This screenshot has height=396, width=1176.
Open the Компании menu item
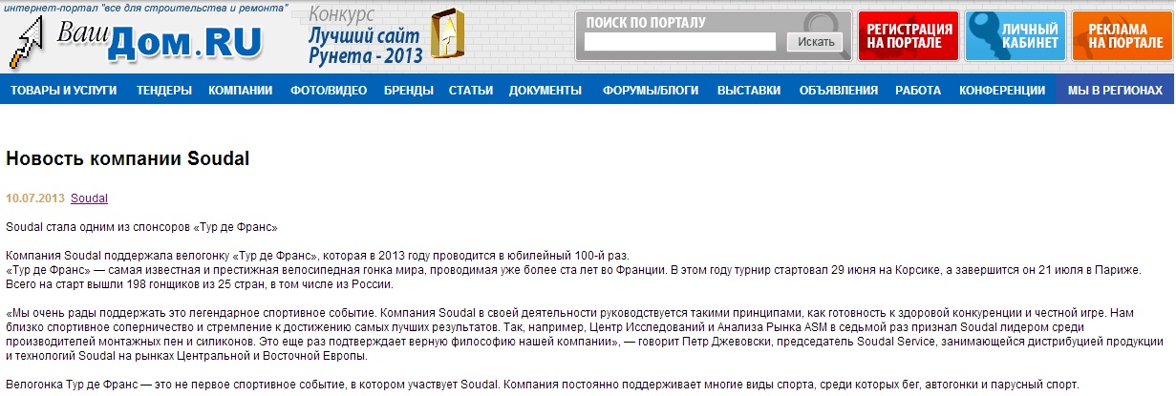coord(241,91)
